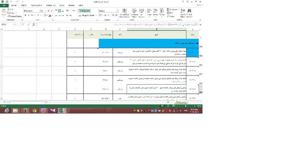Open the font name dropdown

[x=39, y=11]
